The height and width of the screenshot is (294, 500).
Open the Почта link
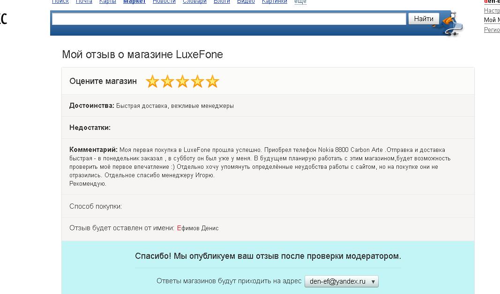[x=84, y=1]
